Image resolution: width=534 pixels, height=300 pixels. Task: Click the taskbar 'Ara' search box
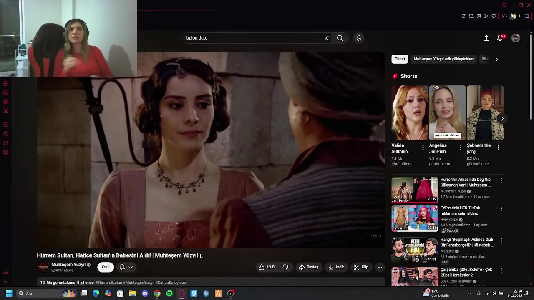click(x=46, y=293)
